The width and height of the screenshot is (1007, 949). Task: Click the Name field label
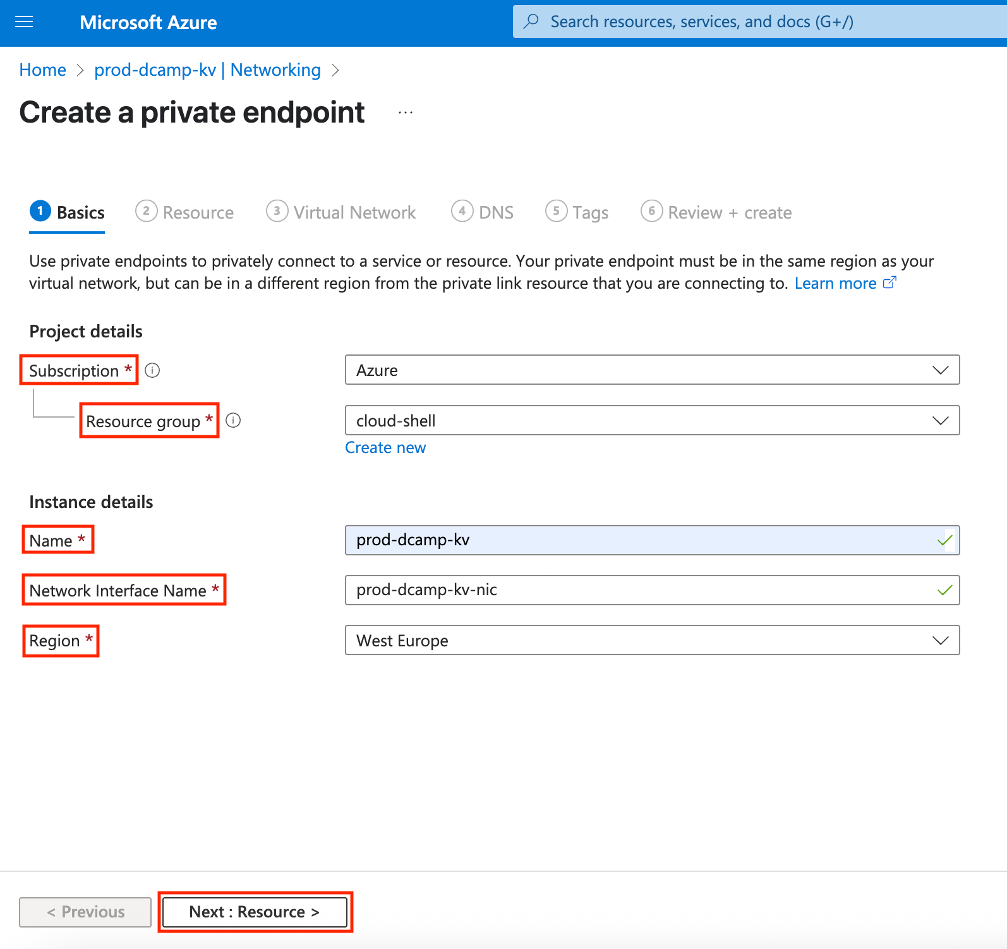[x=51, y=541]
